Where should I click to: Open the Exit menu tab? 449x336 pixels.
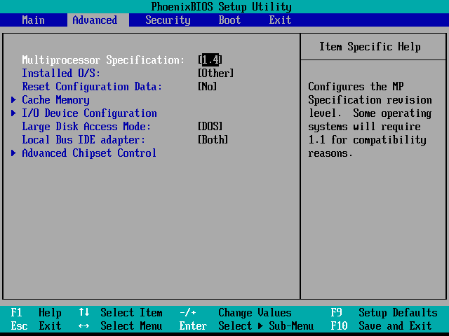point(280,20)
